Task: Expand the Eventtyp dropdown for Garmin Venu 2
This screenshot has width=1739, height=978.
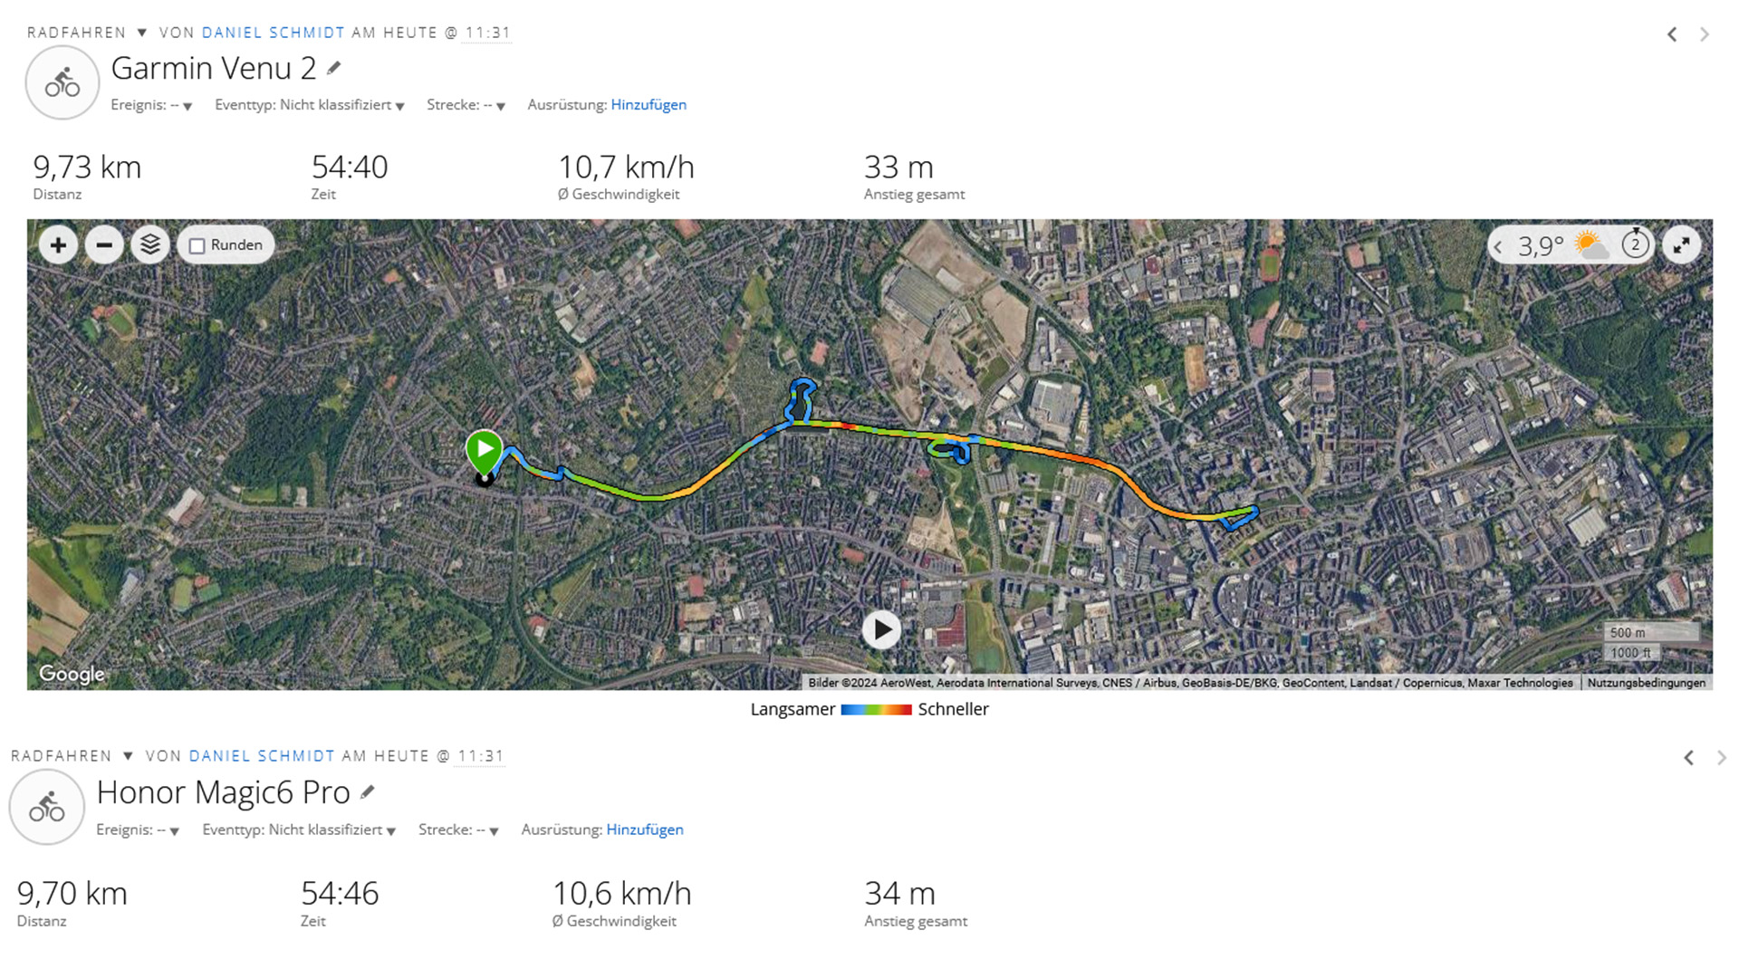Action: pyautogui.click(x=399, y=106)
